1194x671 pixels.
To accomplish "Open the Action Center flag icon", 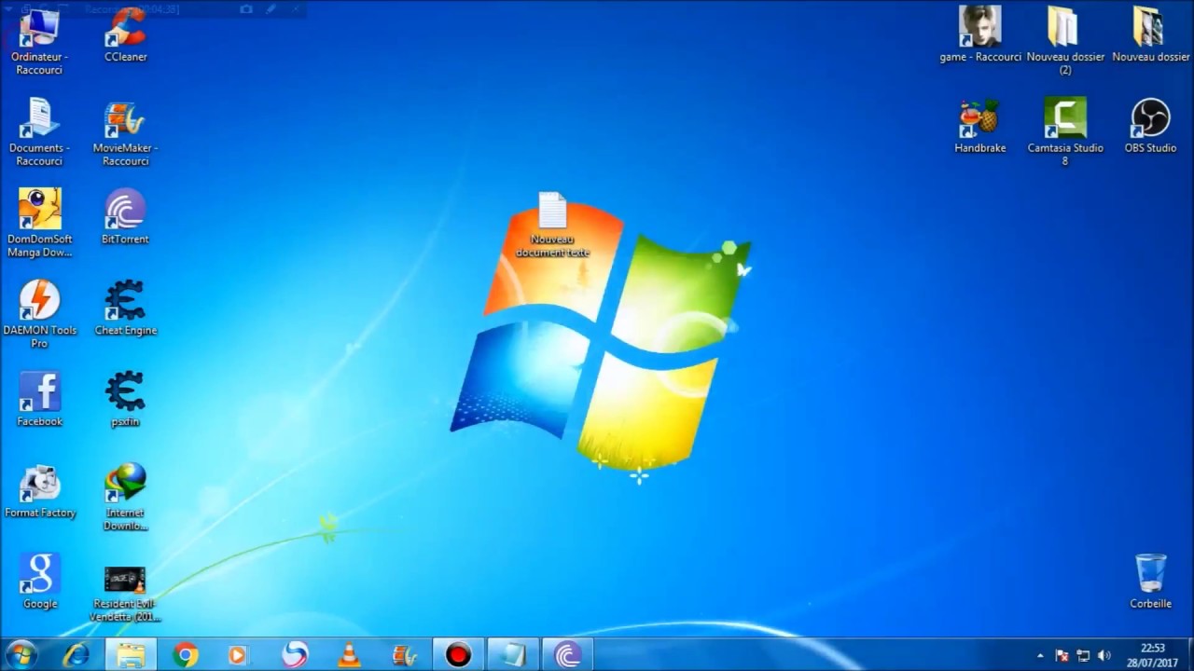I will point(1062,656).
